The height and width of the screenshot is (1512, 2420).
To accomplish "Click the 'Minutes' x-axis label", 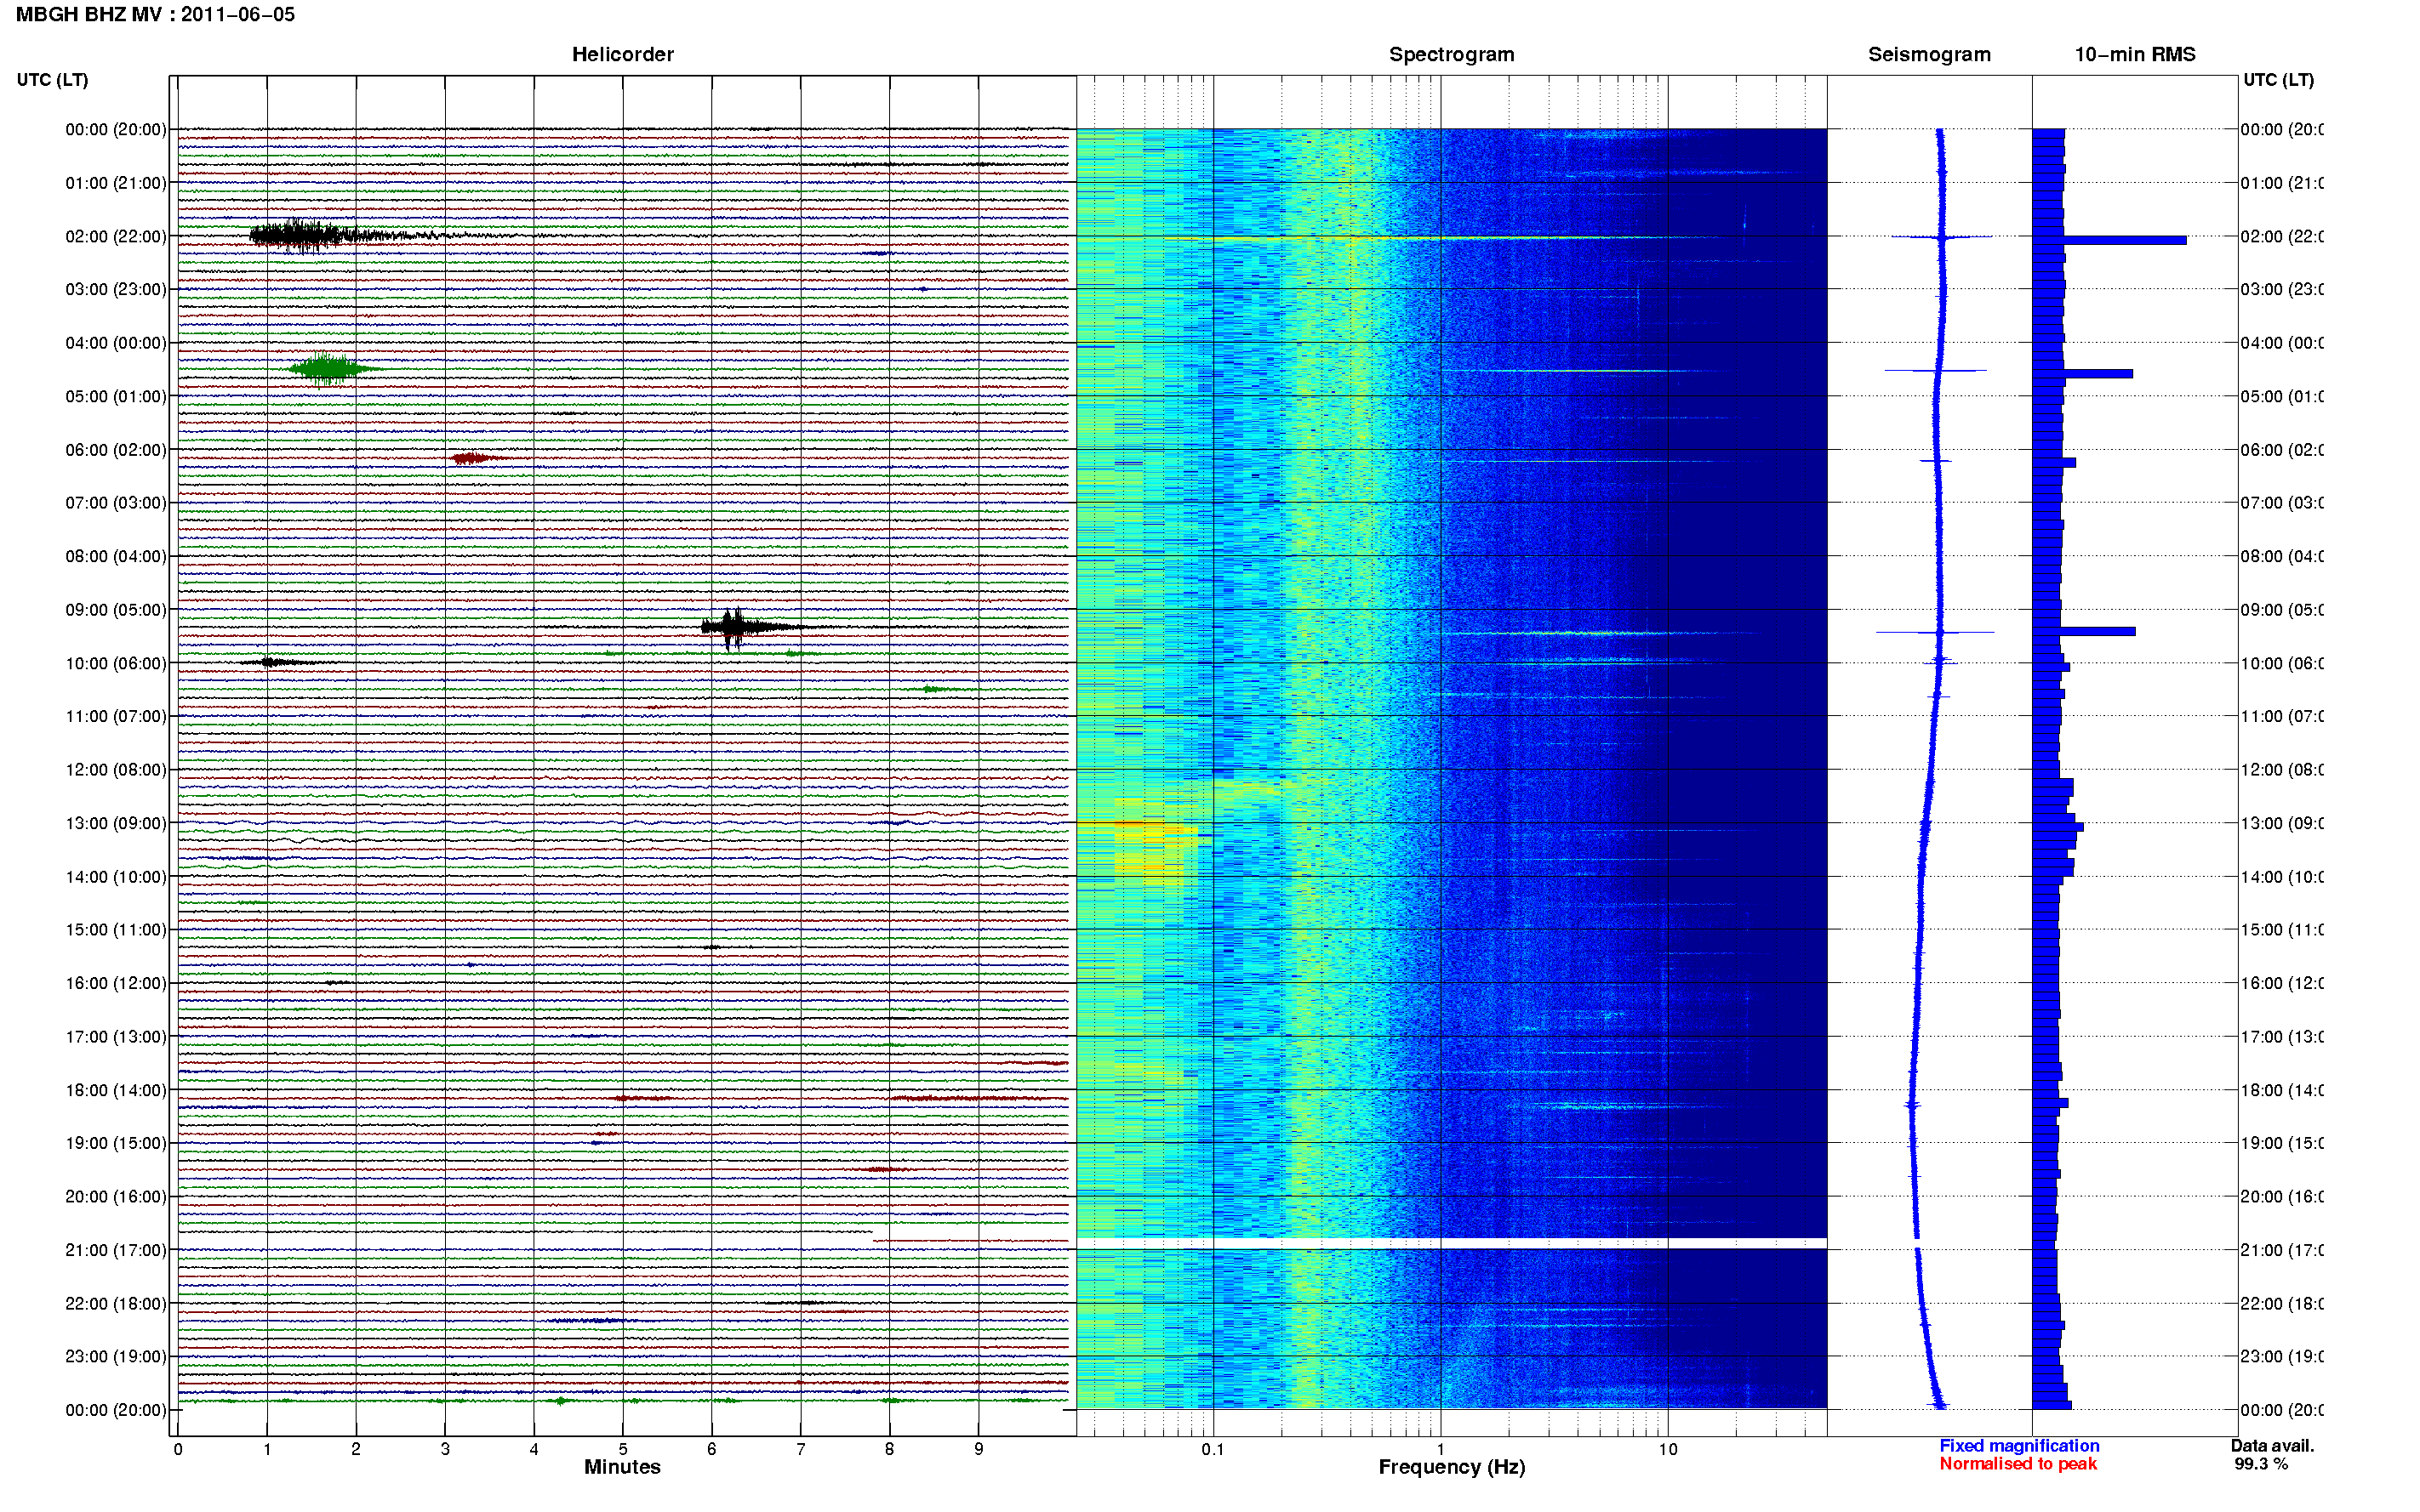I will pos(622,1467).
